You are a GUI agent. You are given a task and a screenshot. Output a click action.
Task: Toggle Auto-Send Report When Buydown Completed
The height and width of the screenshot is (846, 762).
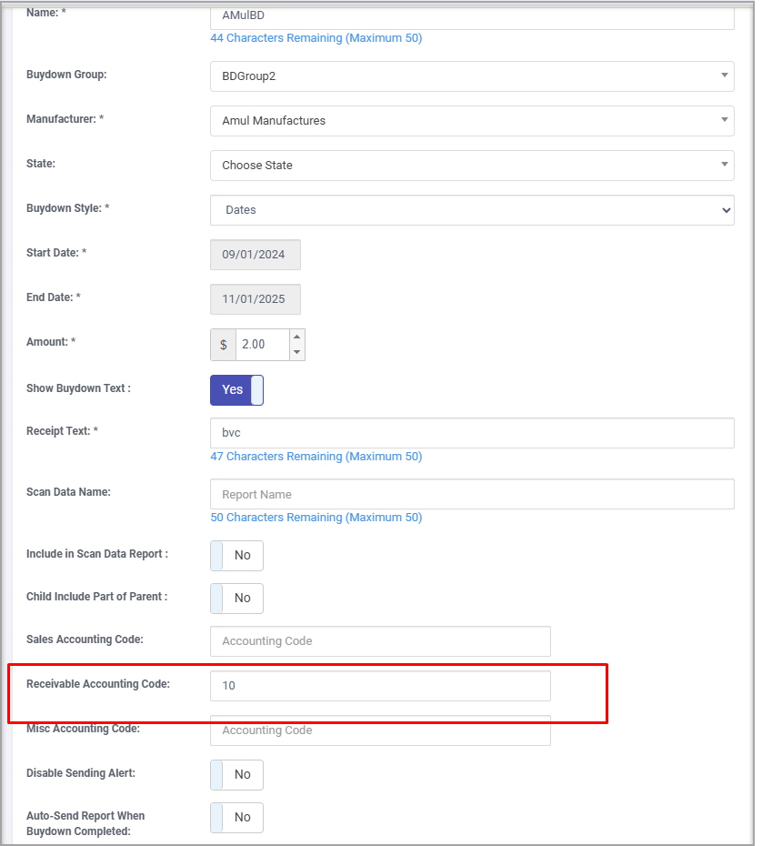click(236, 817)
